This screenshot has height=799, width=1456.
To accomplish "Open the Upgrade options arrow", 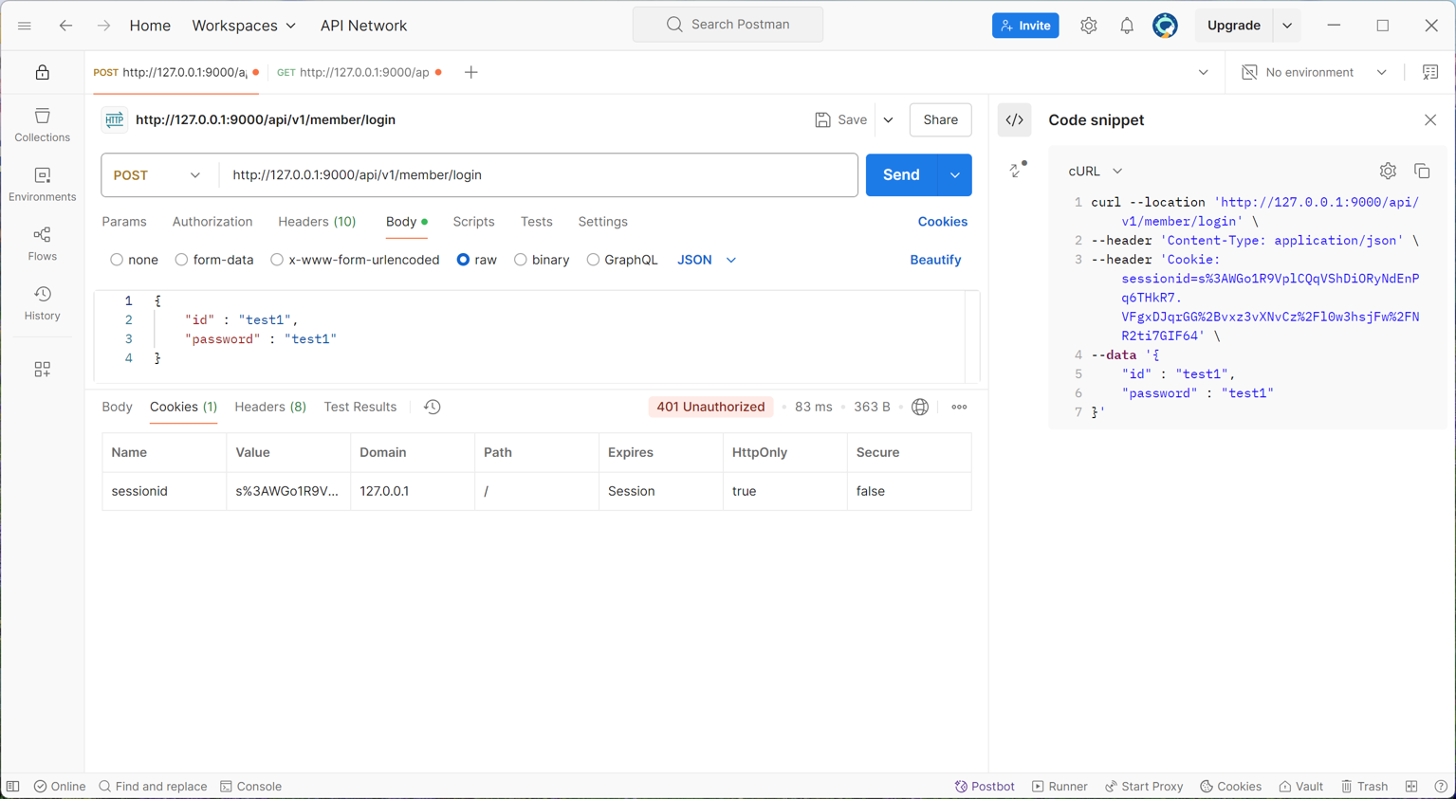I will tap(1287, 26).
